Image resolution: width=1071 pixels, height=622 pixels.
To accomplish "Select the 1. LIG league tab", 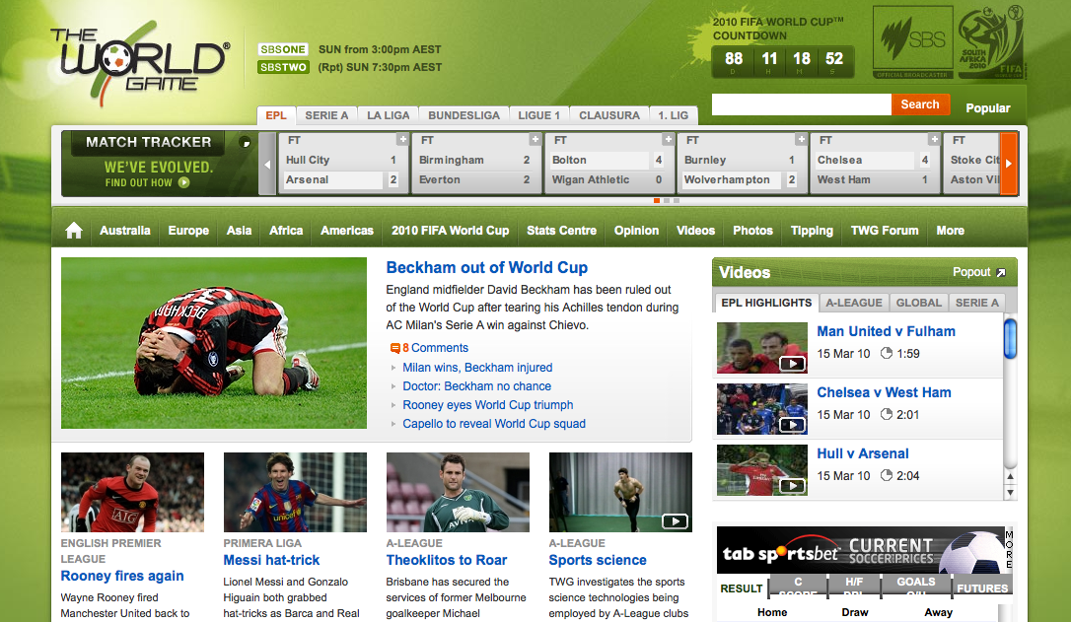I will 674,115.
